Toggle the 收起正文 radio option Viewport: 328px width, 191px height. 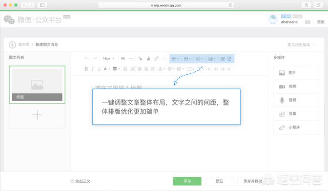72,181
